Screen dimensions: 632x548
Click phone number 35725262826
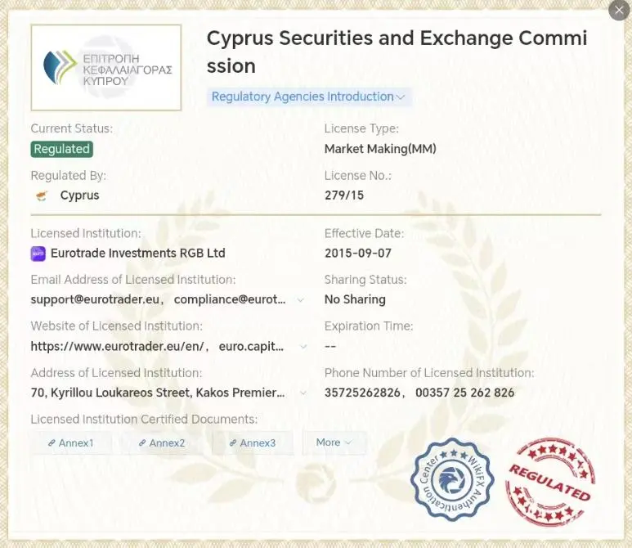(362, 393)
